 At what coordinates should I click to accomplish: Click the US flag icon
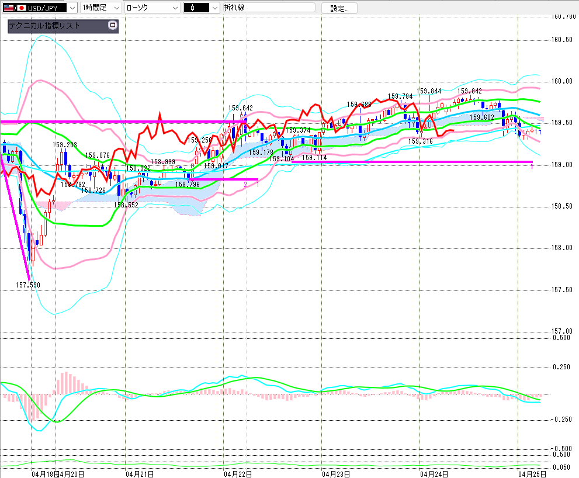[x=8, y=8]
